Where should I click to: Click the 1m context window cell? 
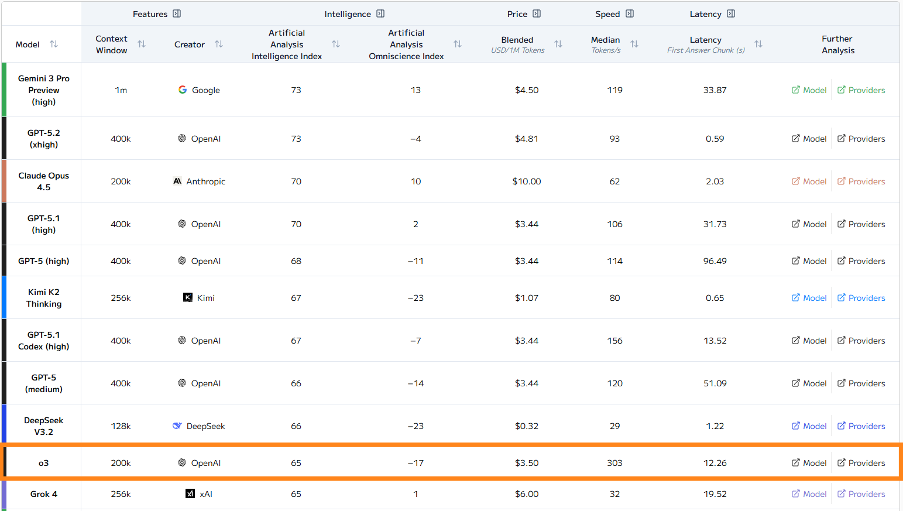click(121, 90)
